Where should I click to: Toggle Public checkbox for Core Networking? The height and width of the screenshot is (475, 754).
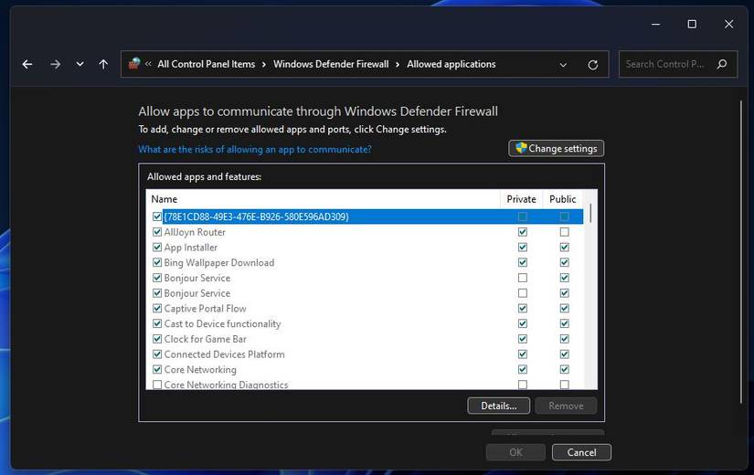[565, 370]
